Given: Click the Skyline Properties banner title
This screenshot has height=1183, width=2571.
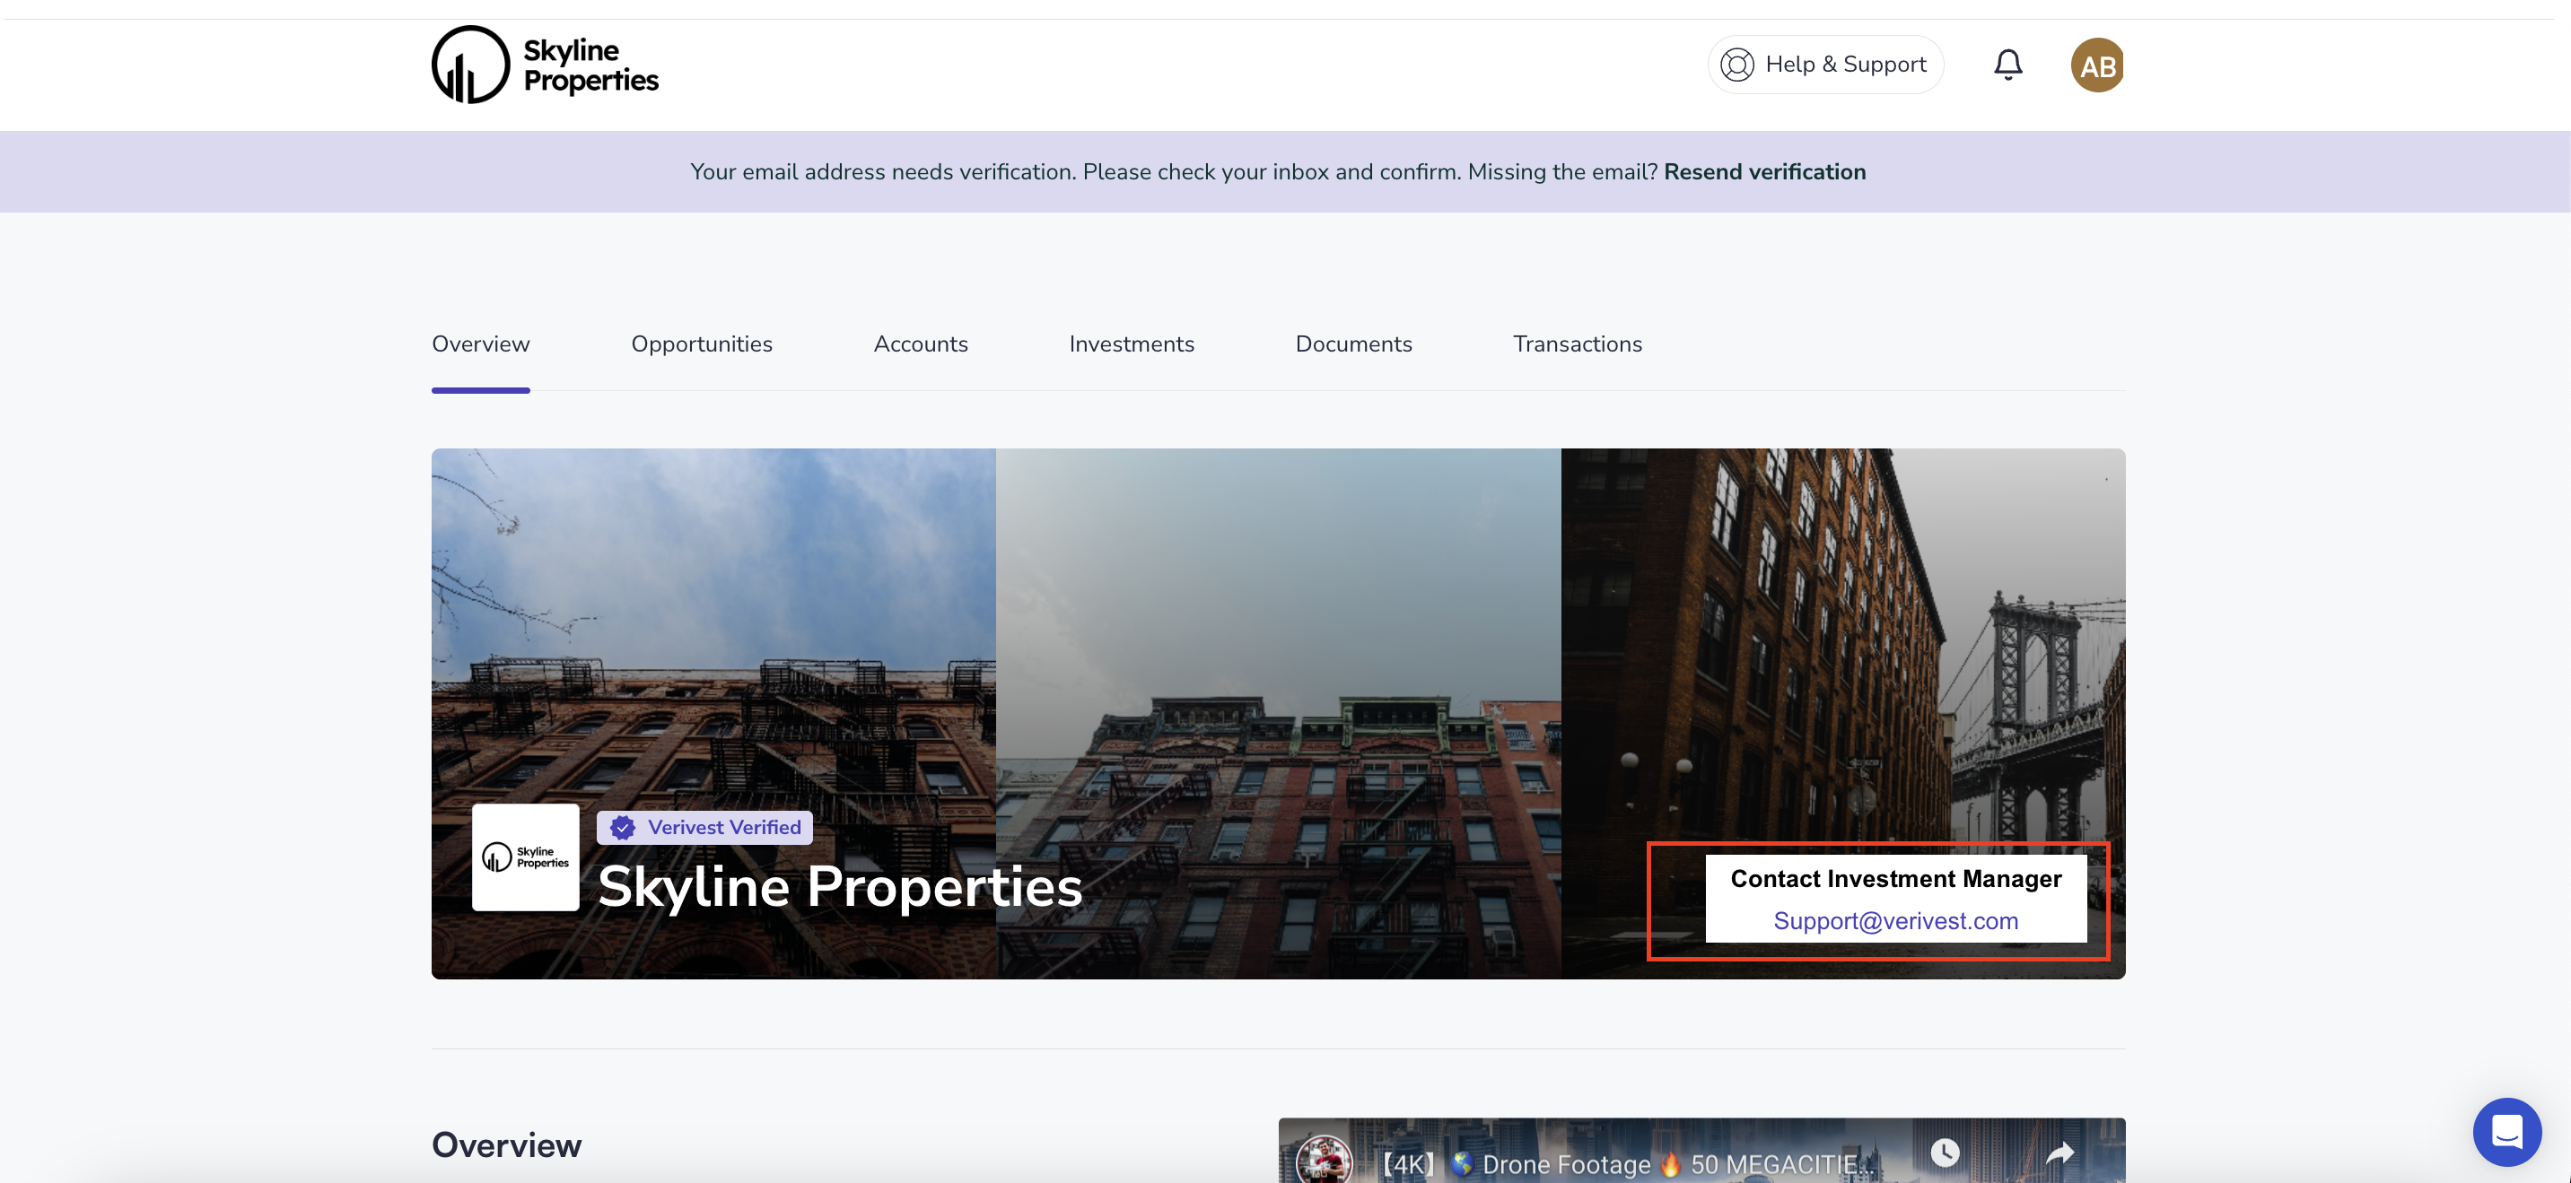Looking at the screenshot, I should (x=839, y=886).
